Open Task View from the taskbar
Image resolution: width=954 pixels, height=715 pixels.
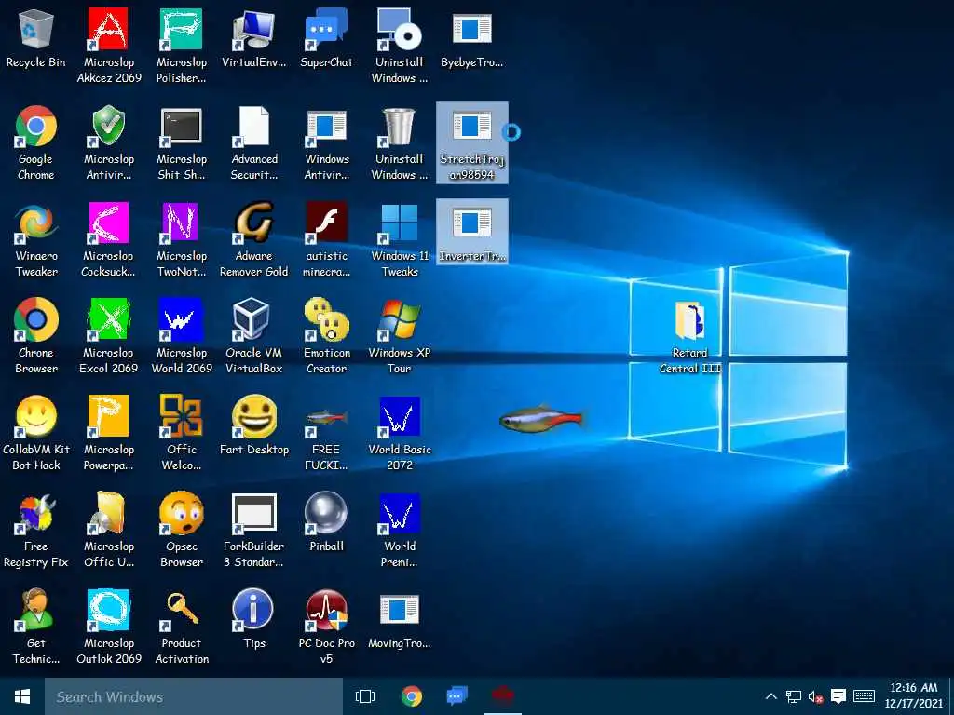click(365, 696)
